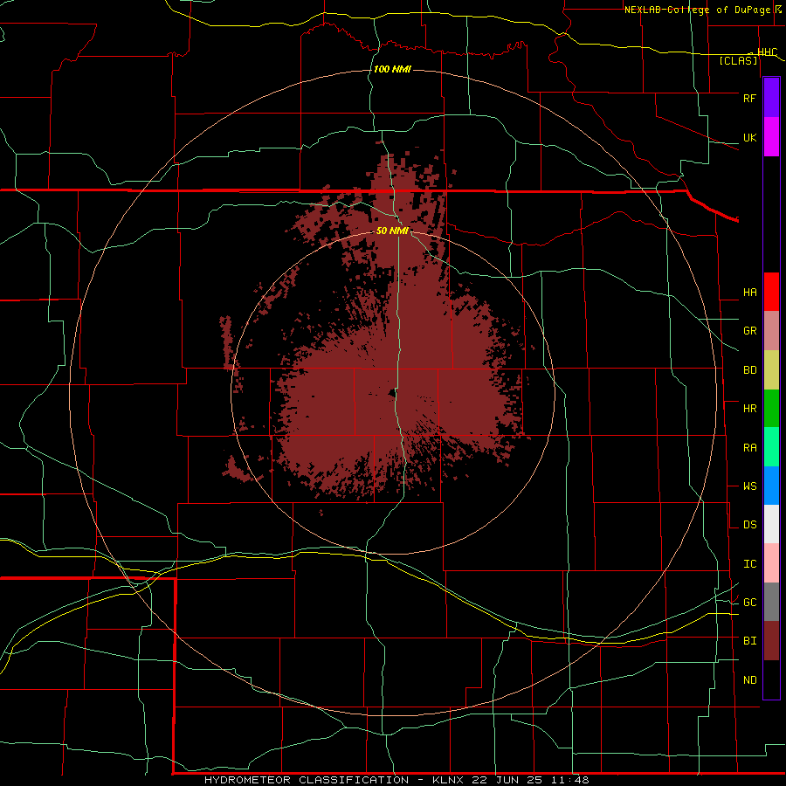This screenshot has height=786, width=786.
Task: Click the HYDROMETEOR CLASSIFICATION title text
Action: [307, 780]
